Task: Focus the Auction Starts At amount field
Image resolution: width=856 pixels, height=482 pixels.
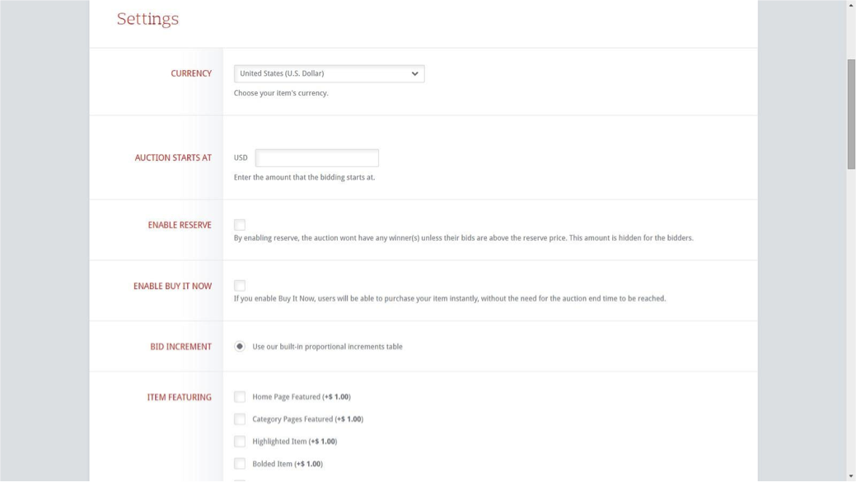Action: click(316, 157)
